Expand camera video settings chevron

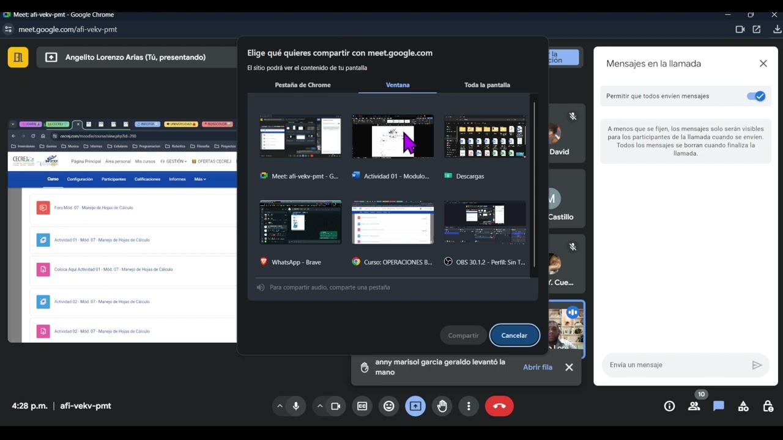pos(319,406)
